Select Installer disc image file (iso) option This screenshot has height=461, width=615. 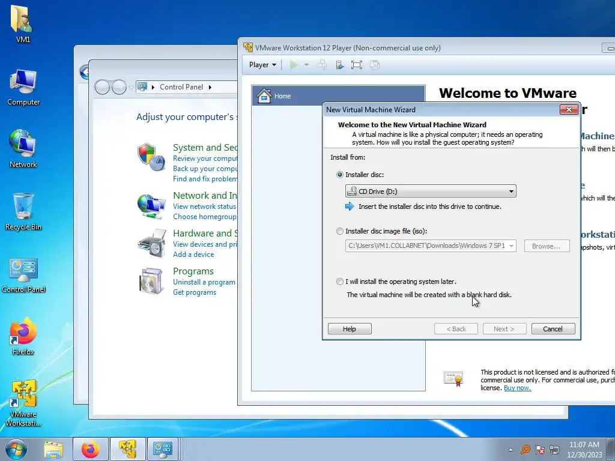(340, 231)
